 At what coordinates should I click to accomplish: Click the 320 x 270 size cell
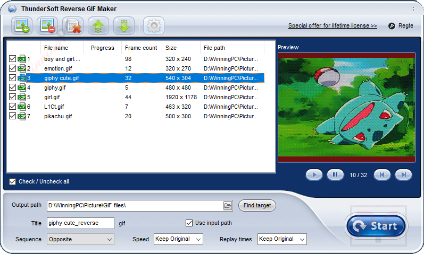point(178,68)
